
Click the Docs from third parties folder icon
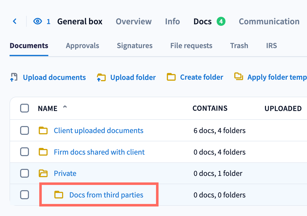pyautogui.click(x=59, y=195)
